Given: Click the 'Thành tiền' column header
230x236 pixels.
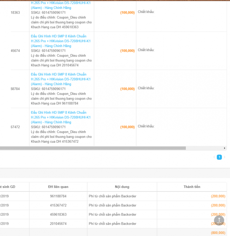Looking at the screenshot, I should pos(192,187).
